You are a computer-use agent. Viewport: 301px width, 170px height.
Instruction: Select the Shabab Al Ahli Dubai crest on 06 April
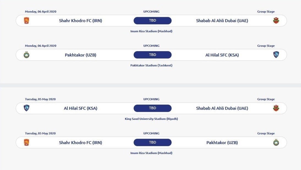(x=276, y=20)
